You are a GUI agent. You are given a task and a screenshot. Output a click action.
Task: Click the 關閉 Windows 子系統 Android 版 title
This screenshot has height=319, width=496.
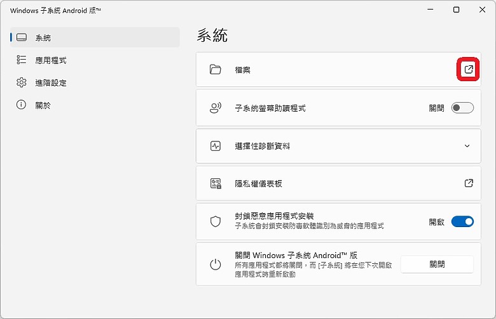pos(296,255)
